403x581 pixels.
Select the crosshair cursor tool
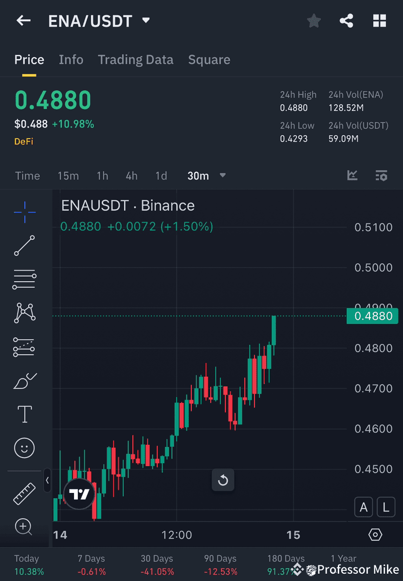click(24, 213)
